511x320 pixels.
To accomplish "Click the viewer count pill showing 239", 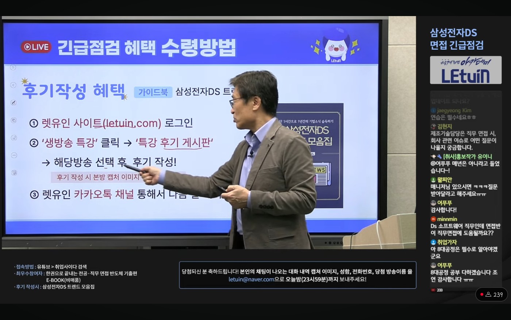I will click(x=491, y=294).
